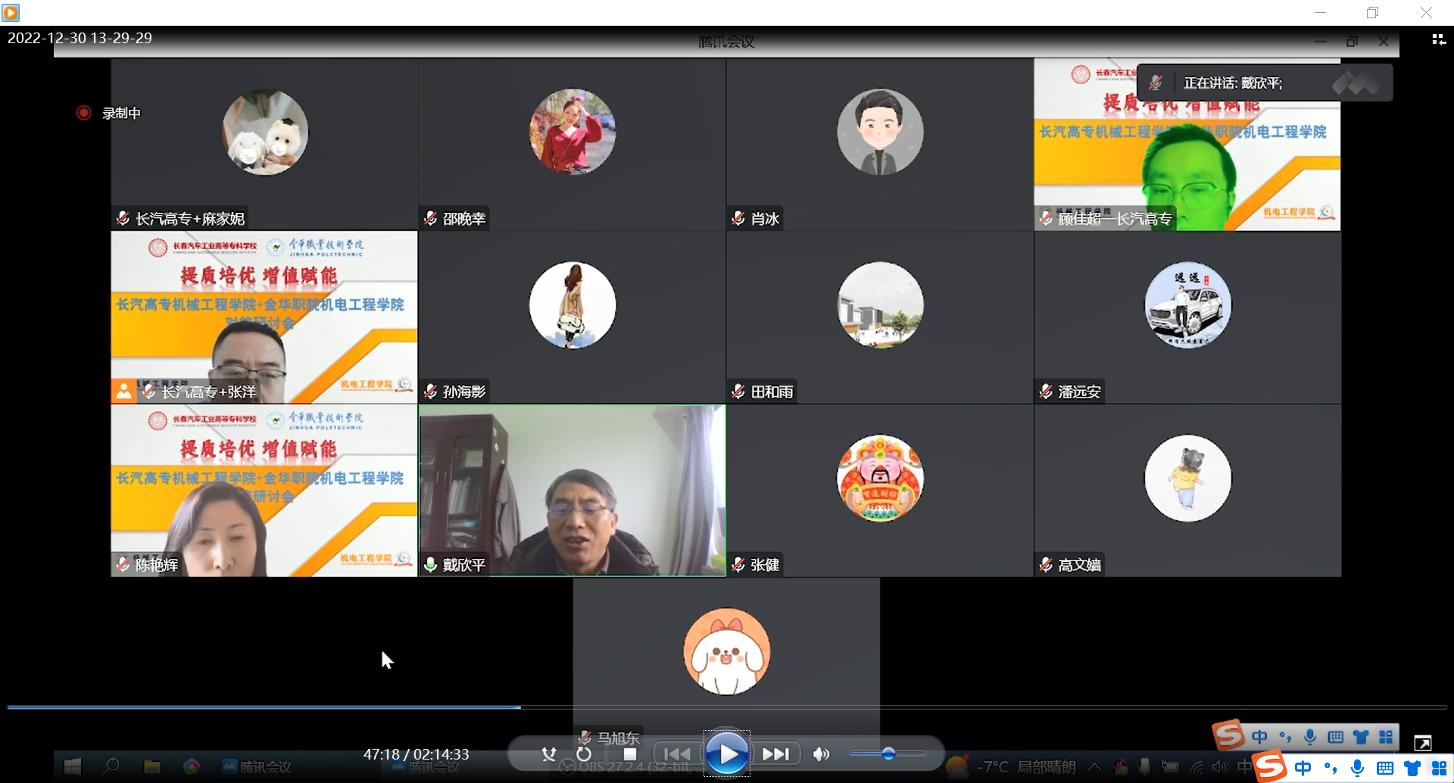
Task: Click the muted mic beside 陈艳辉
Action: [x=123, y=565]
